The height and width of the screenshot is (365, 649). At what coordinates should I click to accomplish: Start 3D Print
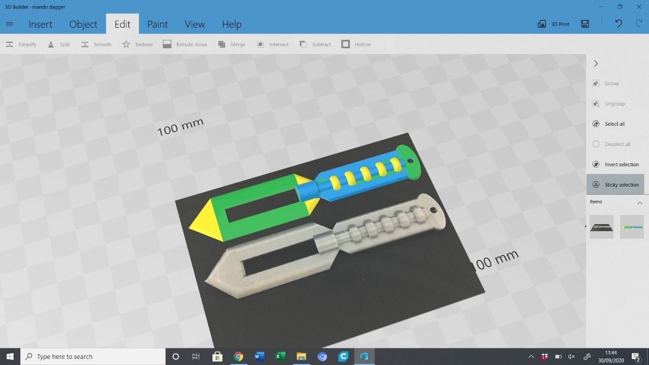pos(553,24)
